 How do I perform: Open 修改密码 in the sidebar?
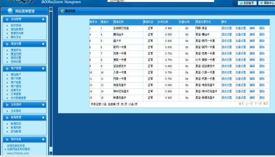(16, 25)
